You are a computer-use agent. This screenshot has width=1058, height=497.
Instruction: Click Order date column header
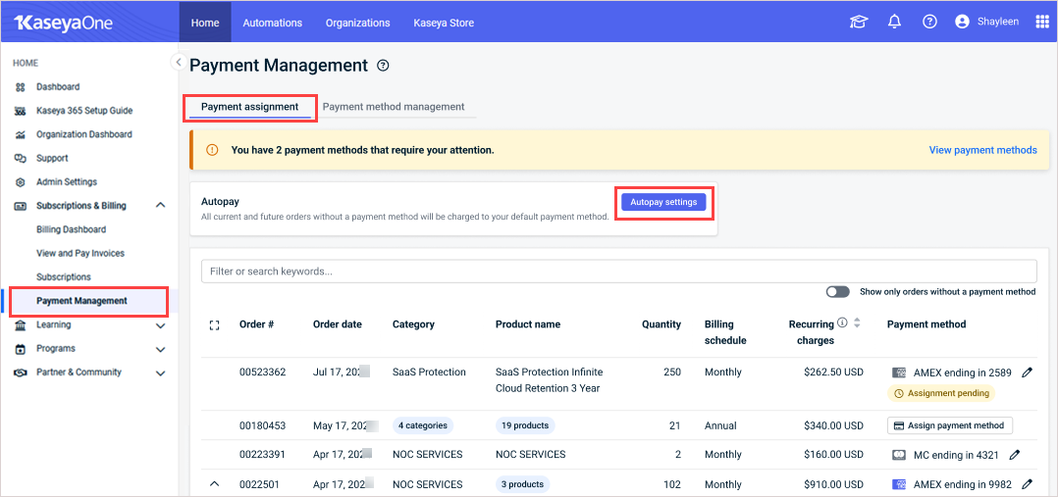(338, 324)
